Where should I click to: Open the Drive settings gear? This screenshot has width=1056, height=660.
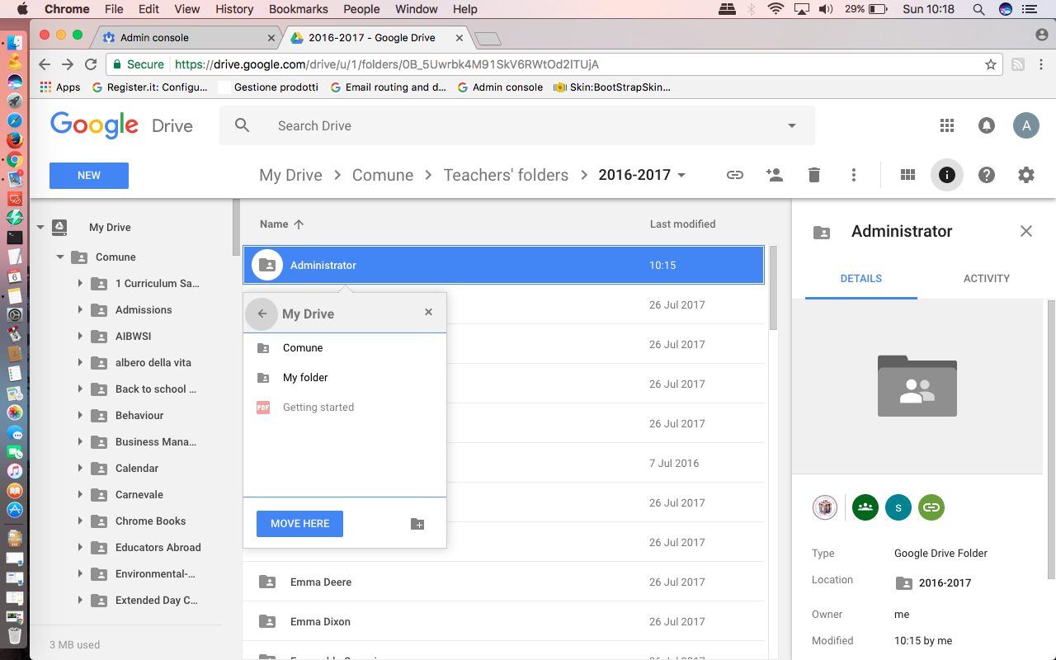coord(1026,175)
